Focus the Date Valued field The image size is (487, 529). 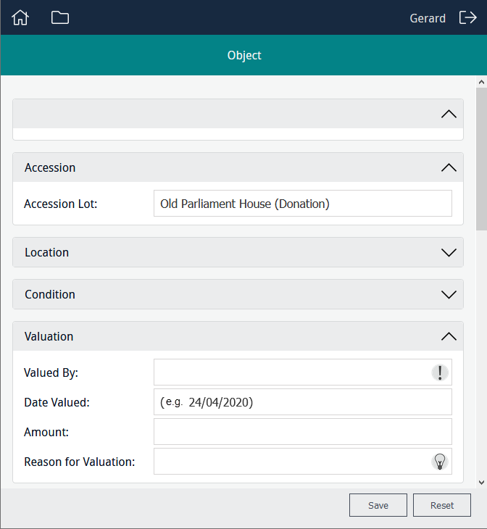(302, 402)
